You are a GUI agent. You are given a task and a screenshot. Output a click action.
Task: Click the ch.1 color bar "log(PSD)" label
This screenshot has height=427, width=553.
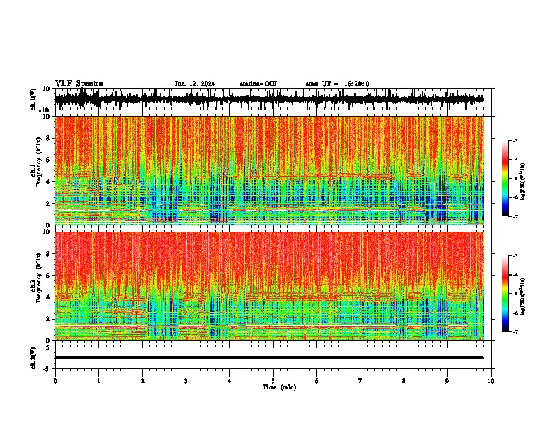point(523,181)
